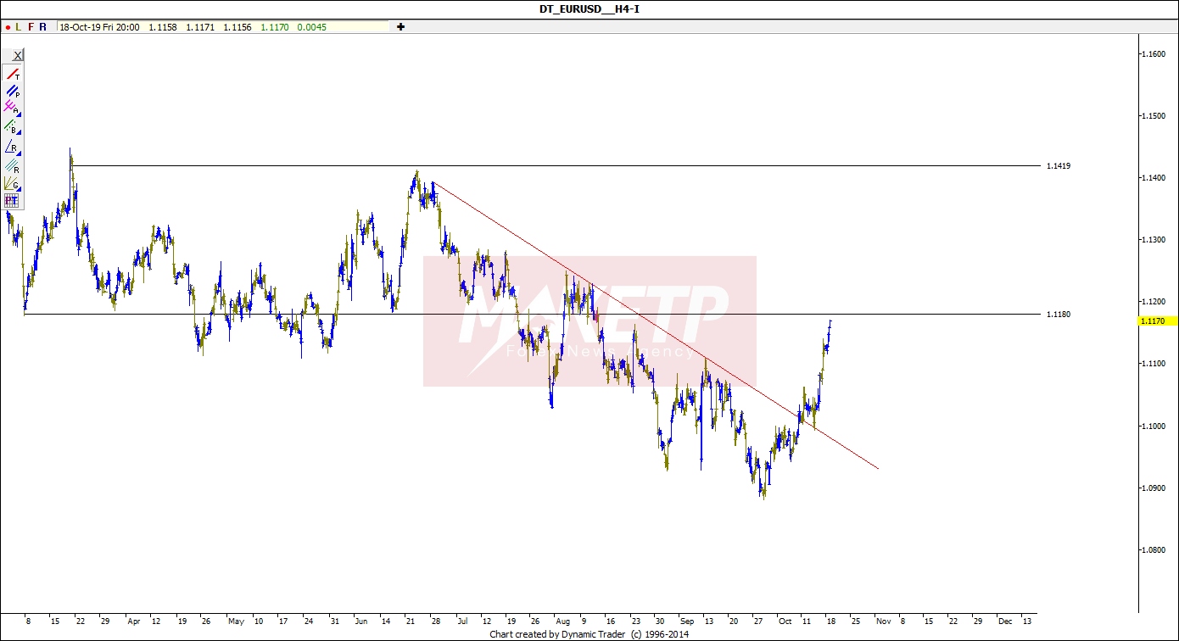Screen dimensions: 1179x641
Task: Toggle the L button in top bar
Action: click(19, 27)
